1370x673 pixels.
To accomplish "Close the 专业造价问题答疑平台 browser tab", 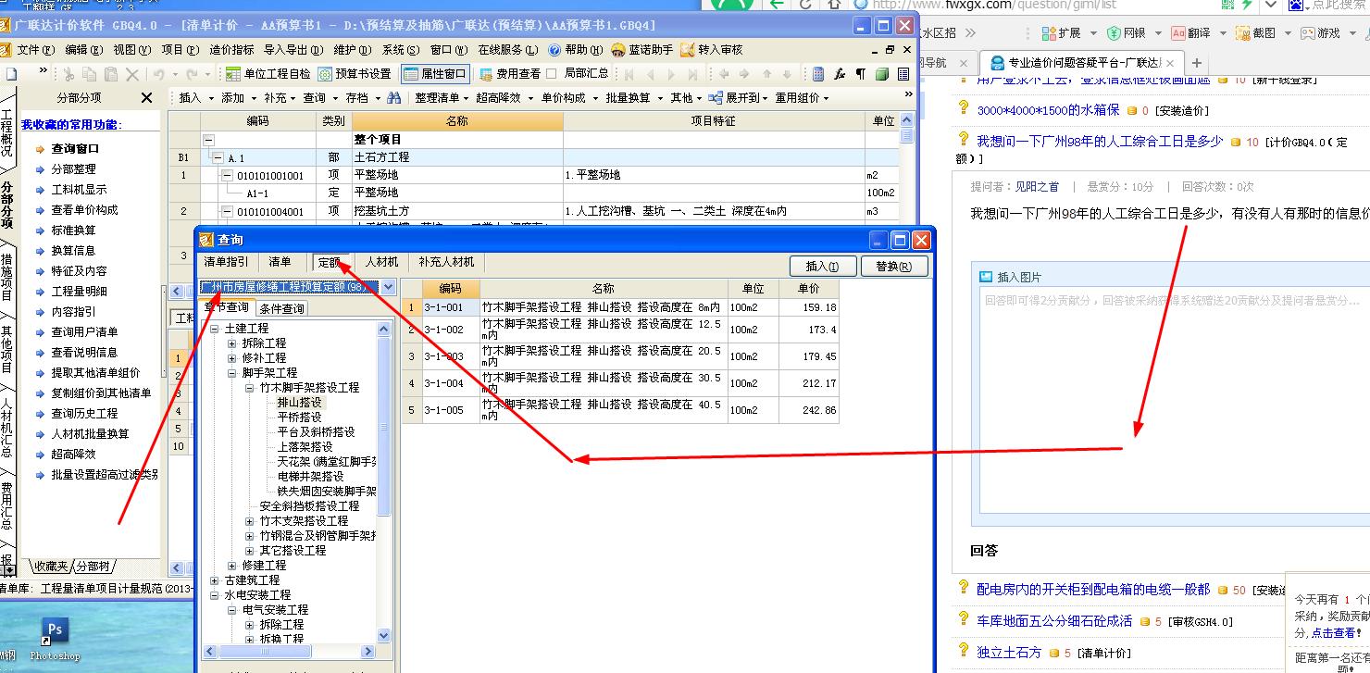I will pyautogui.click(x=1170, y=63).
